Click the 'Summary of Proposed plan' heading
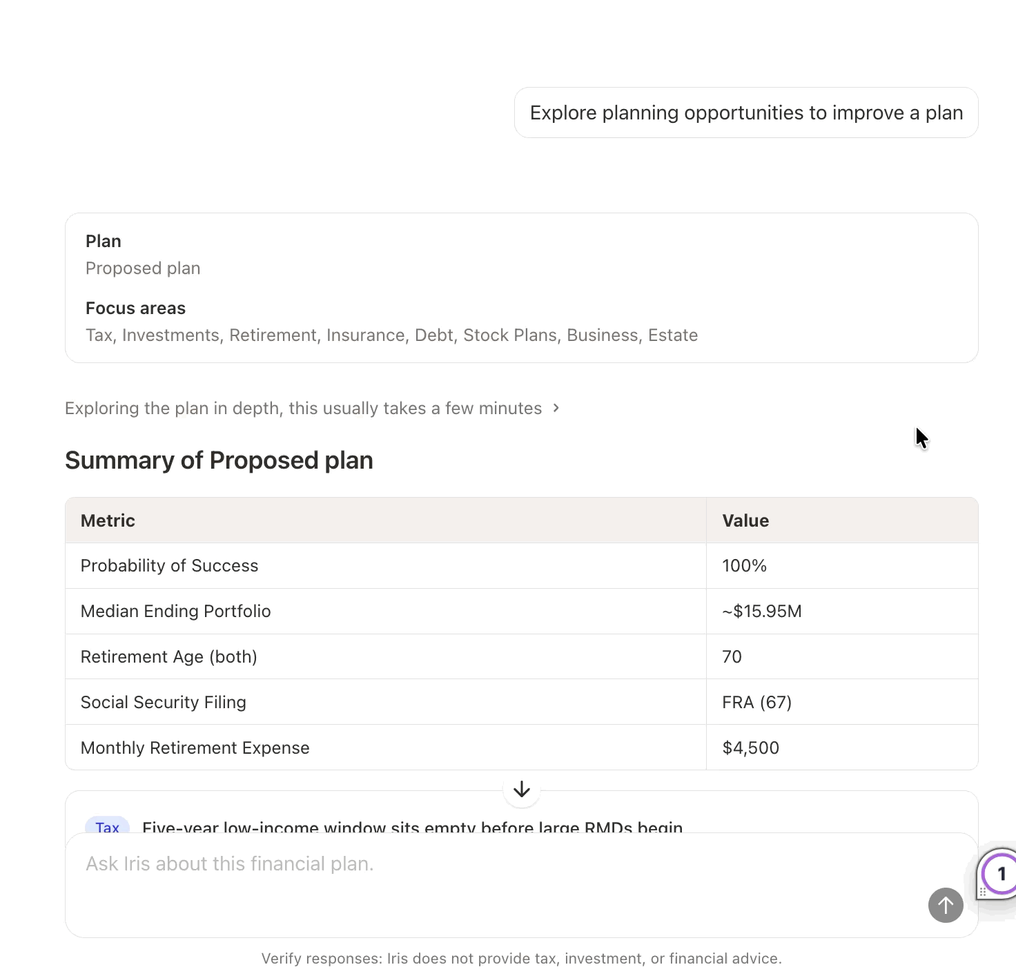Viewport: 1016px width, 976px height. coord(219,460)
